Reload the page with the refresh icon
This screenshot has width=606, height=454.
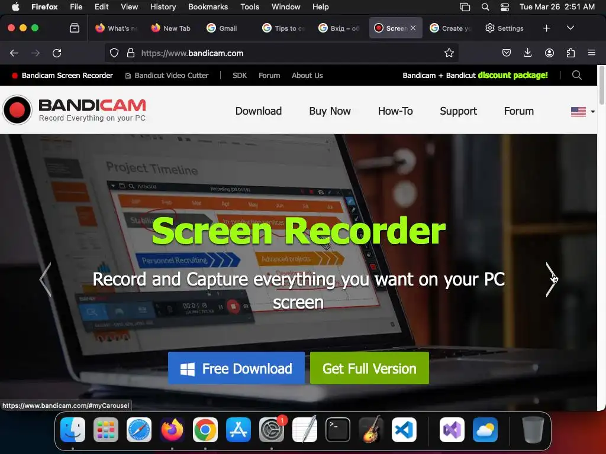(57, 53)
